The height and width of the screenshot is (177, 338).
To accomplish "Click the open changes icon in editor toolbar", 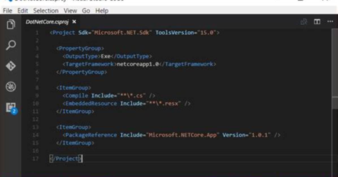I will pyautogui.click(x=304, y=22).
